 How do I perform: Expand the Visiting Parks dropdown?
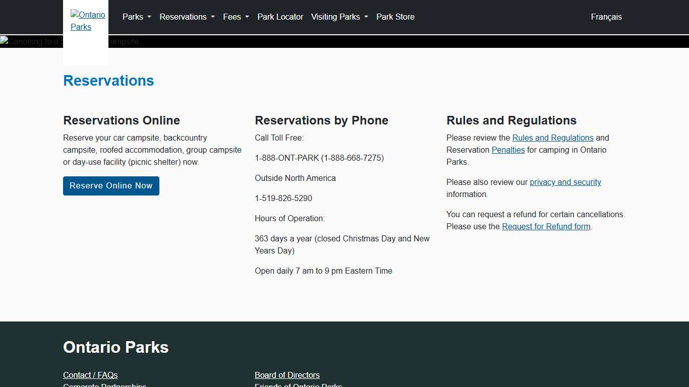338,17
